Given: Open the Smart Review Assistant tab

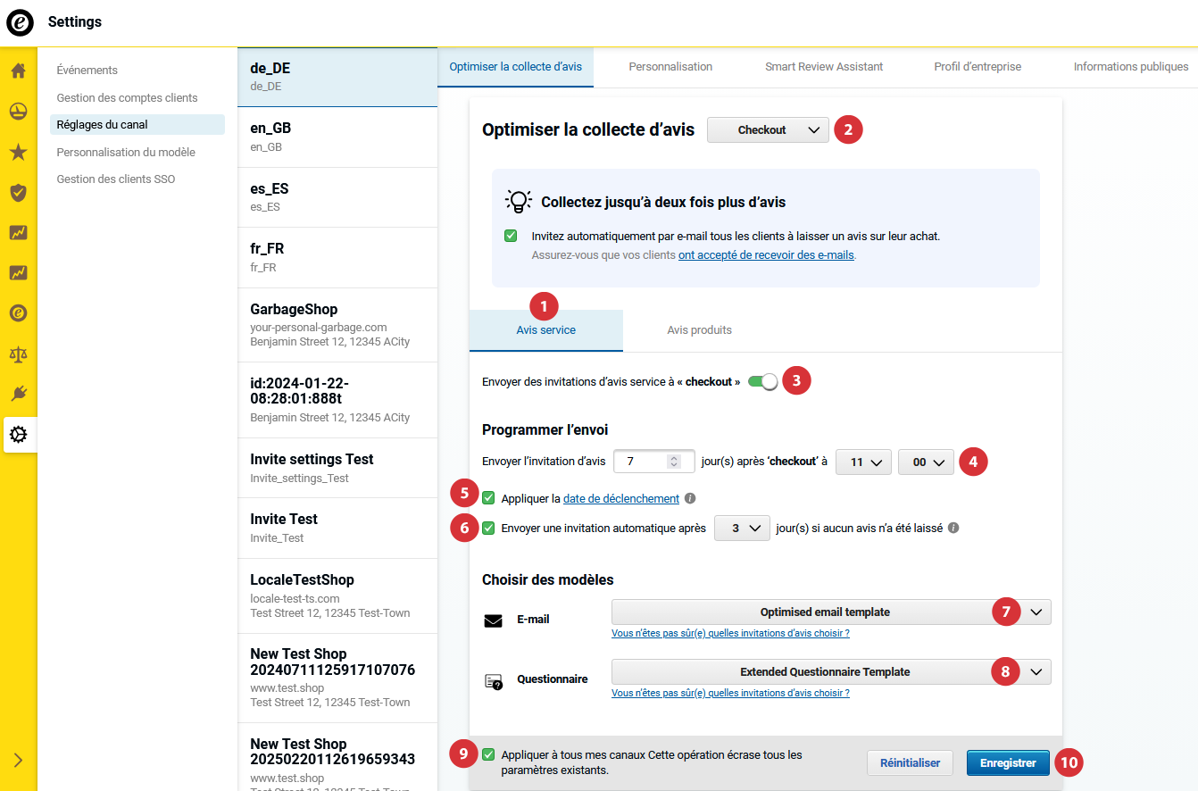Looking at the screenshot, I should coord(823,67).
